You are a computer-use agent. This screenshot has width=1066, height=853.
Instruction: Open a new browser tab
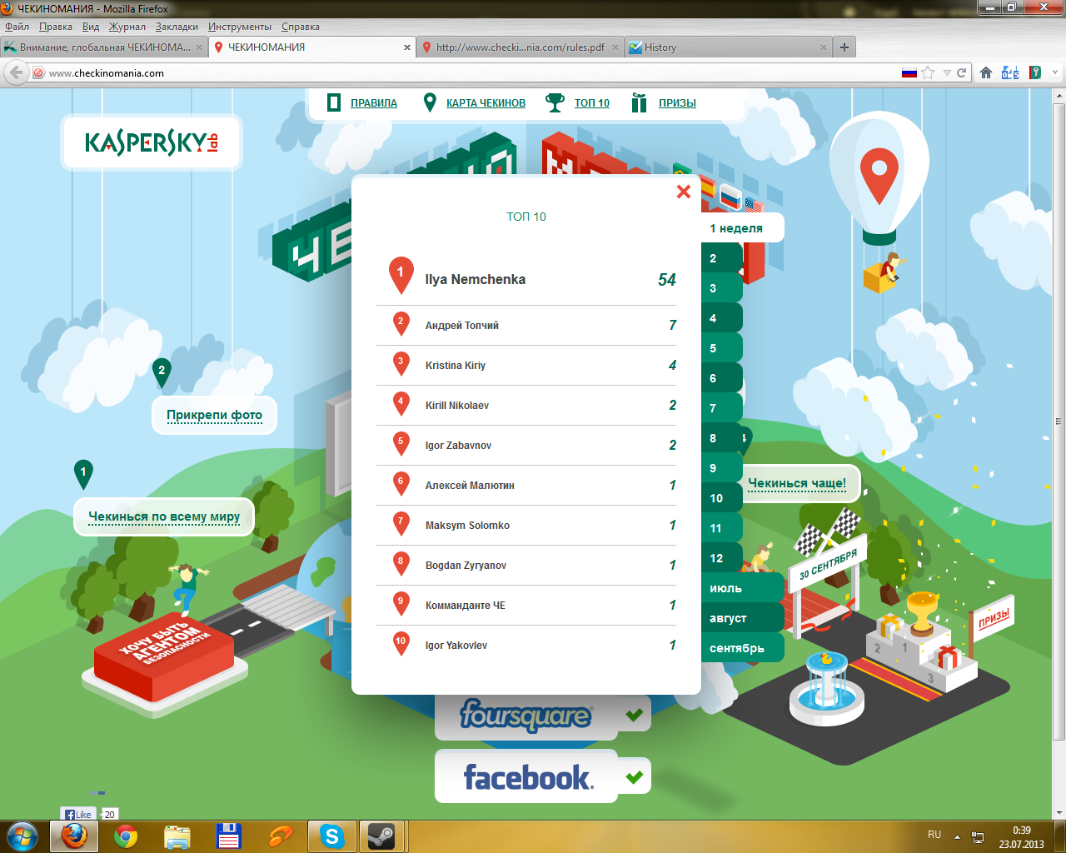point(844,47)
